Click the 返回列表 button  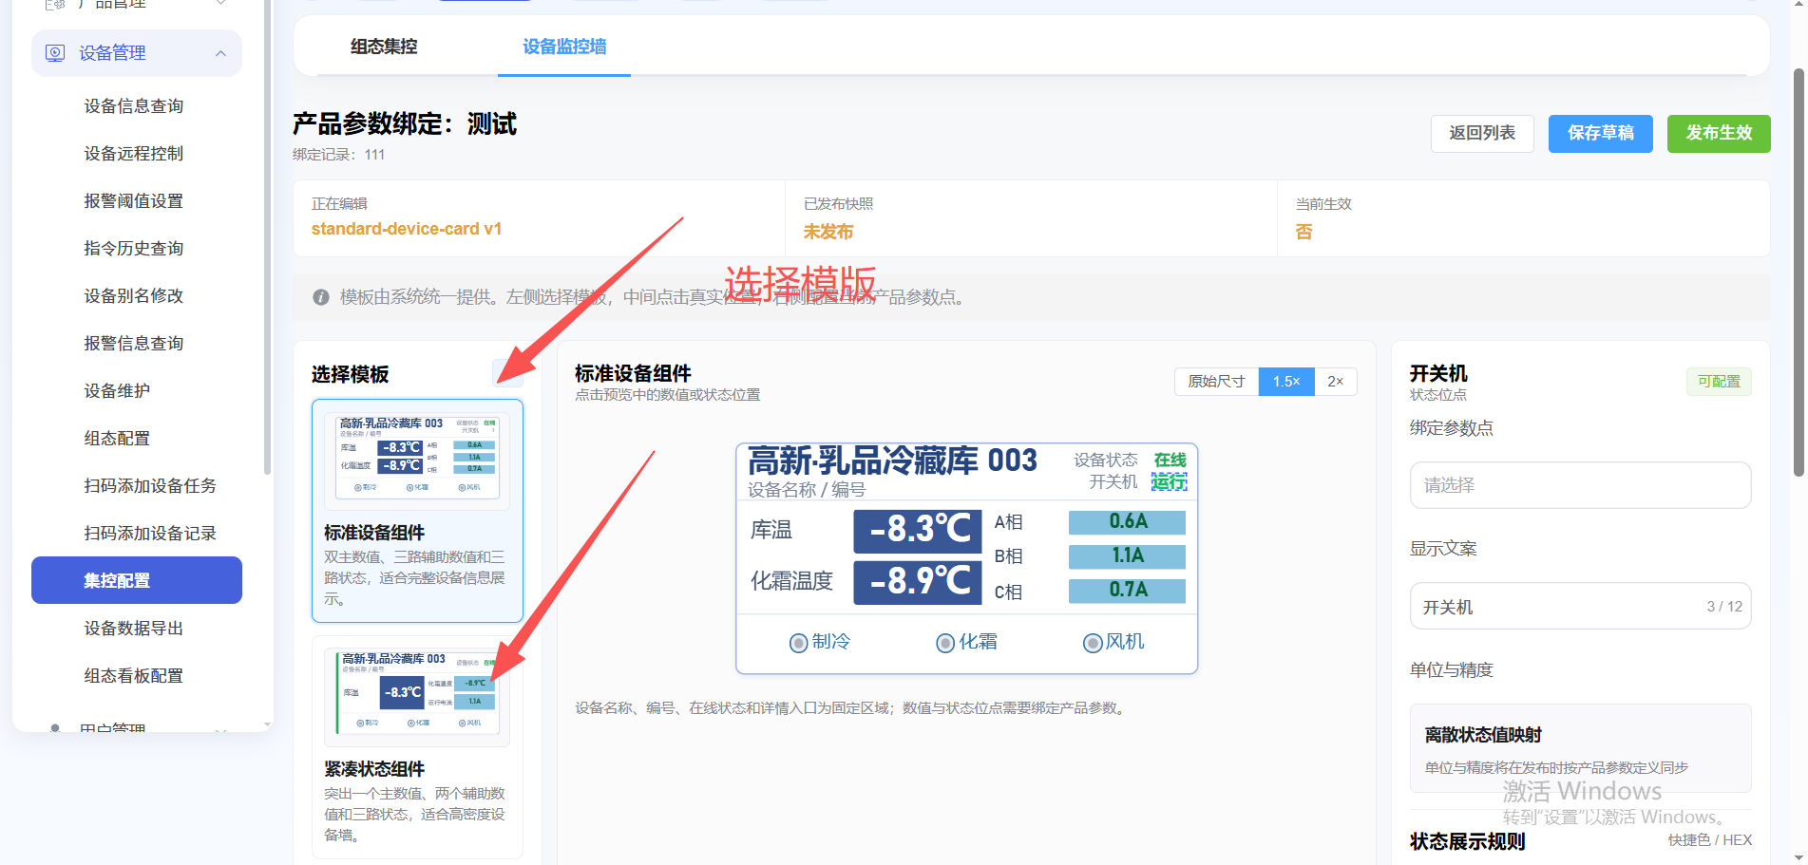1482,133
